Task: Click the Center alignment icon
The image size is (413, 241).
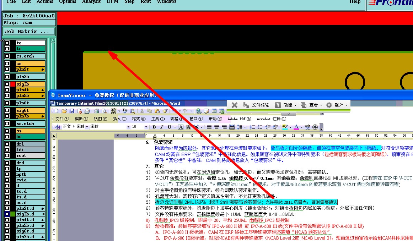Action: pyautogui.click(x=216, y=127)
